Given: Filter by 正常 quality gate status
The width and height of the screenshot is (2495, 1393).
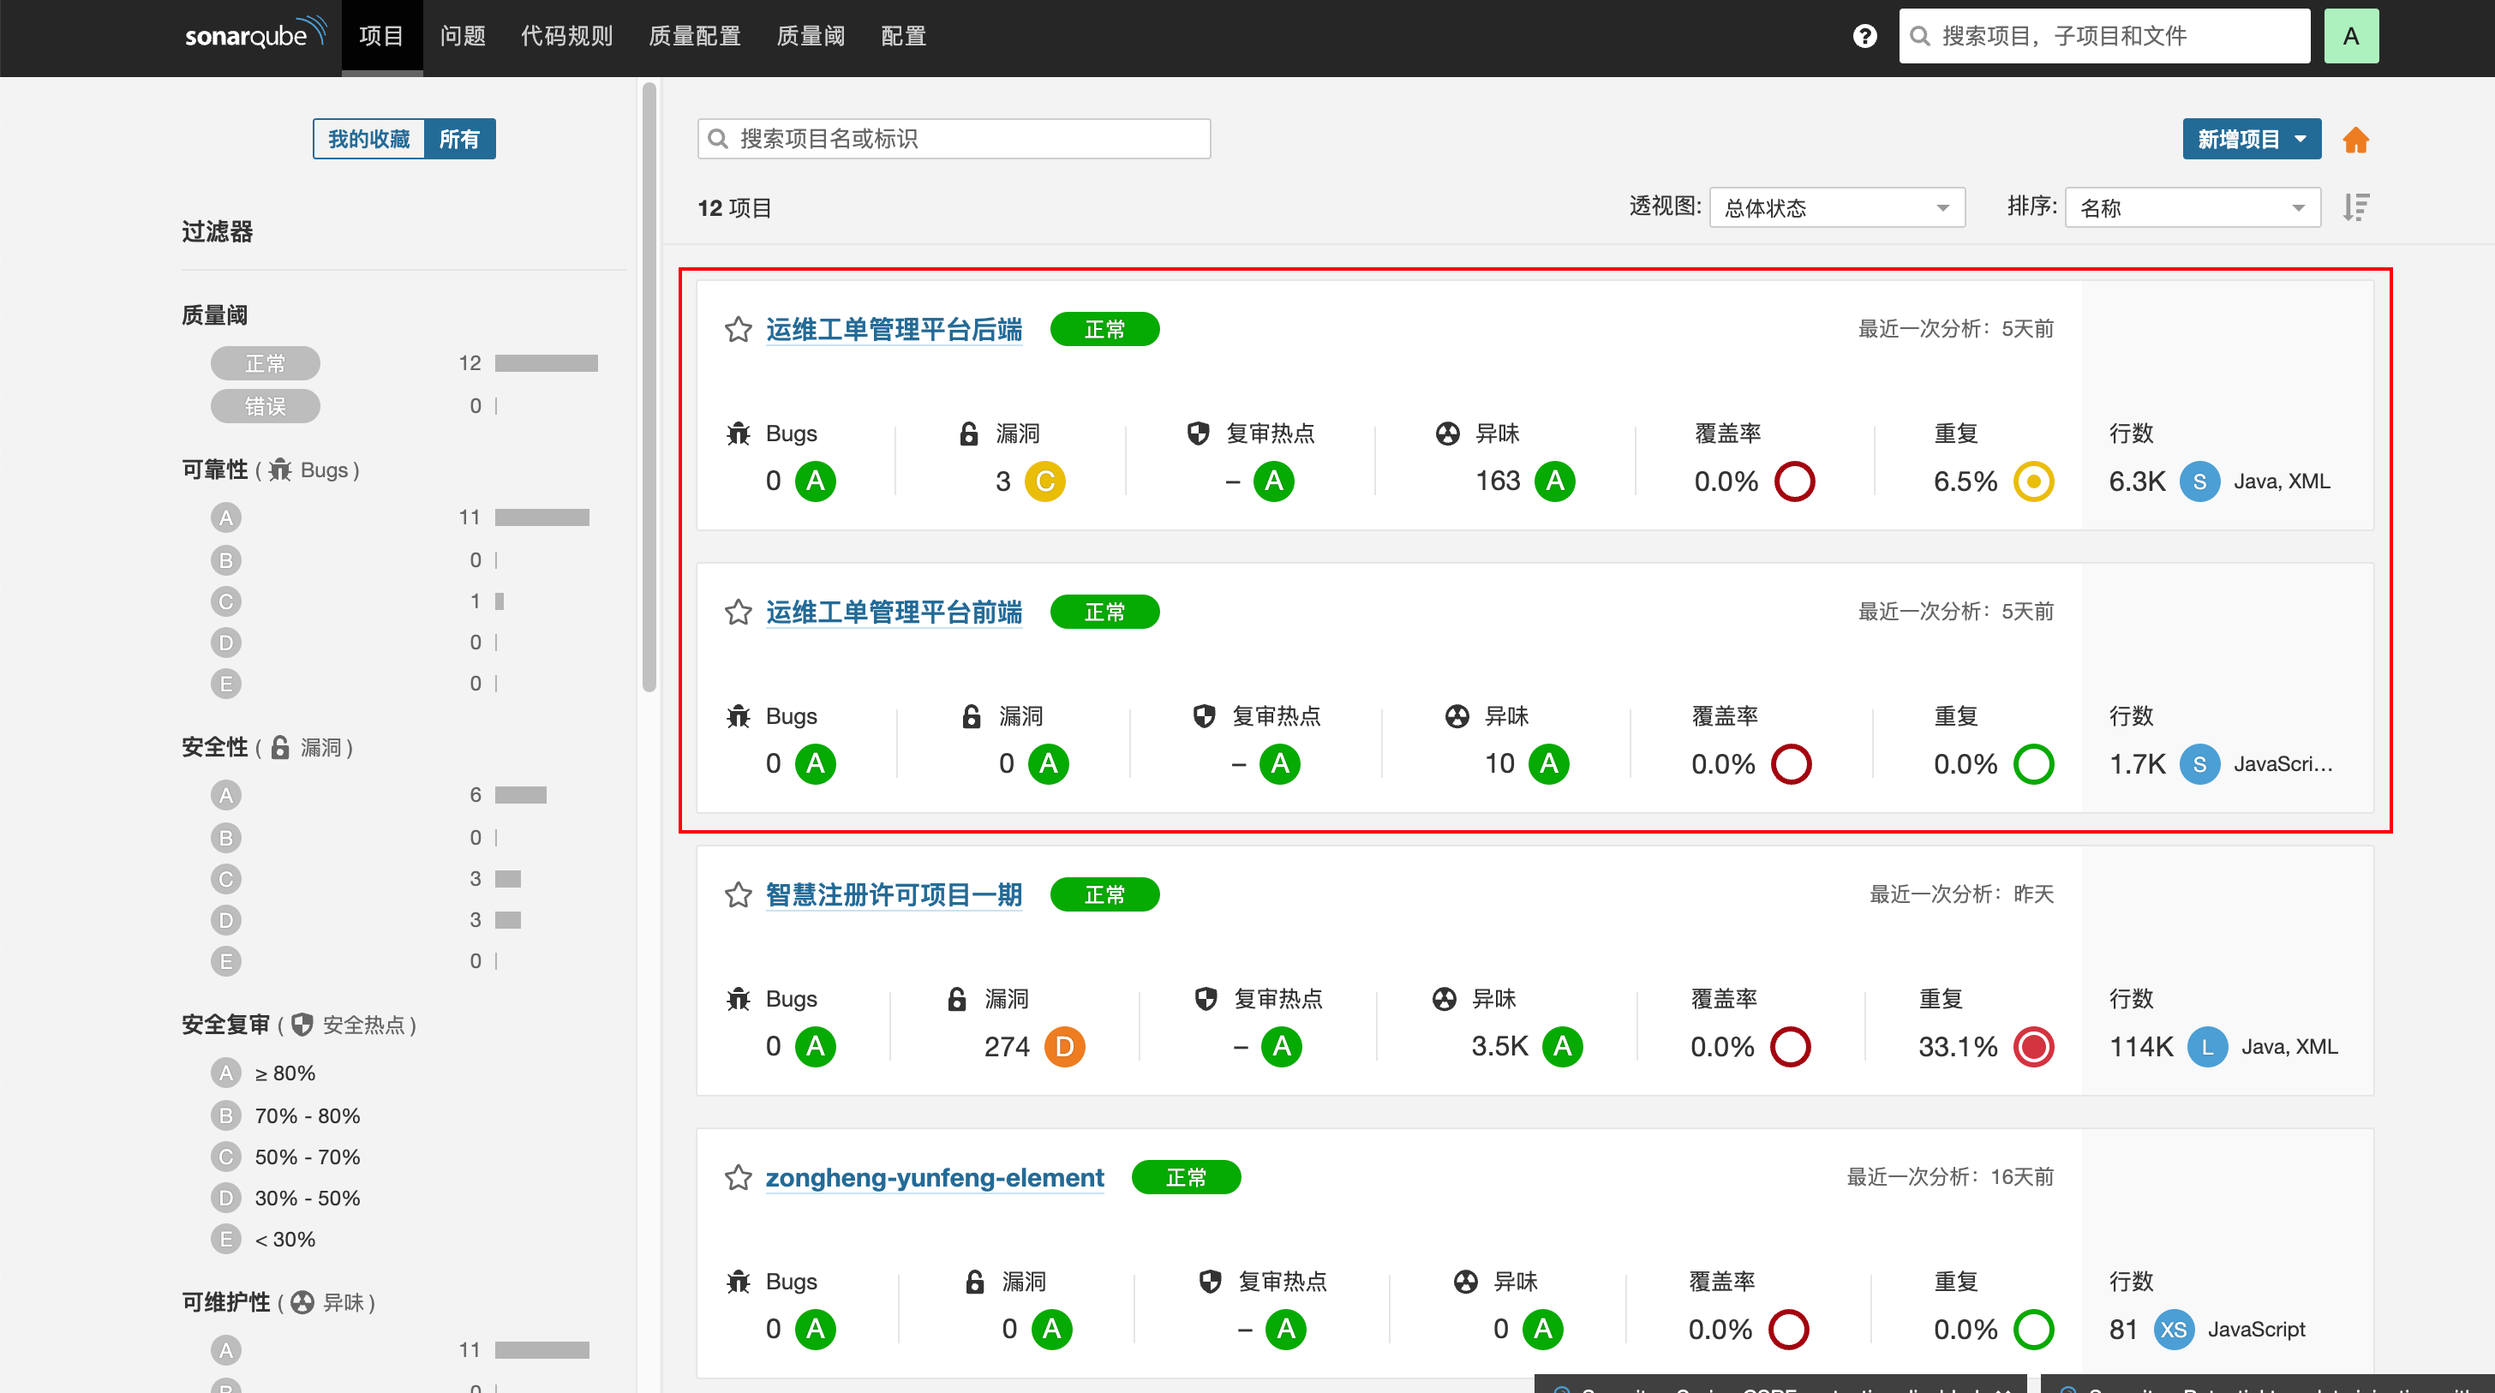Looking at the screenshot, I should click(x=266, y=363).
